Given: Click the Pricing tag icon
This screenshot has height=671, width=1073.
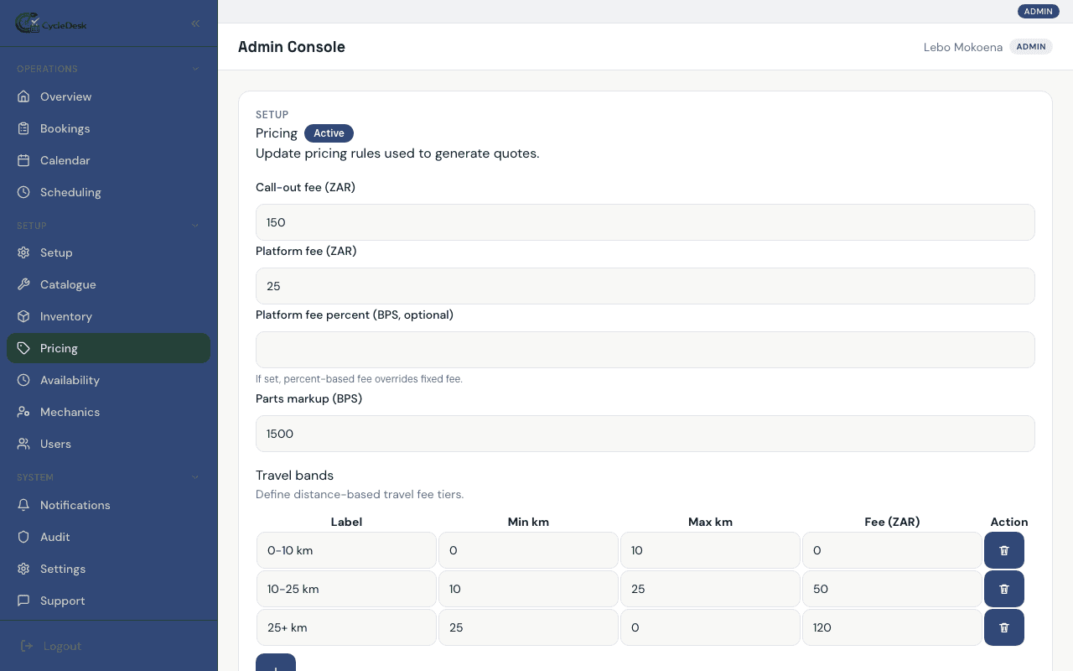Looking at the screenshot, I should (24, 348).
